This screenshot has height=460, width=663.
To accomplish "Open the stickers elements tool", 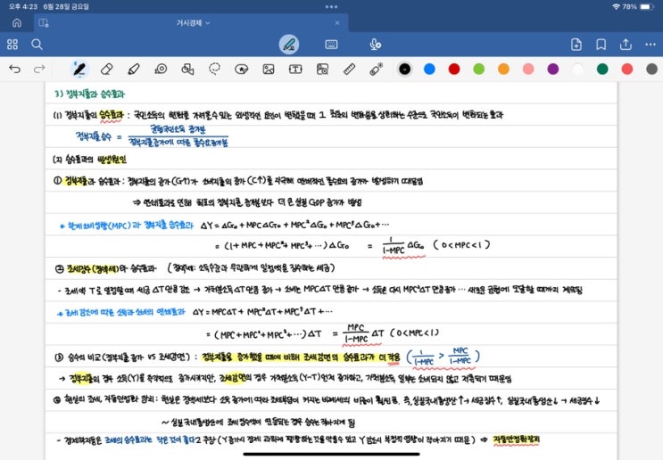I will pyautogui.click(x=242, y=69).
